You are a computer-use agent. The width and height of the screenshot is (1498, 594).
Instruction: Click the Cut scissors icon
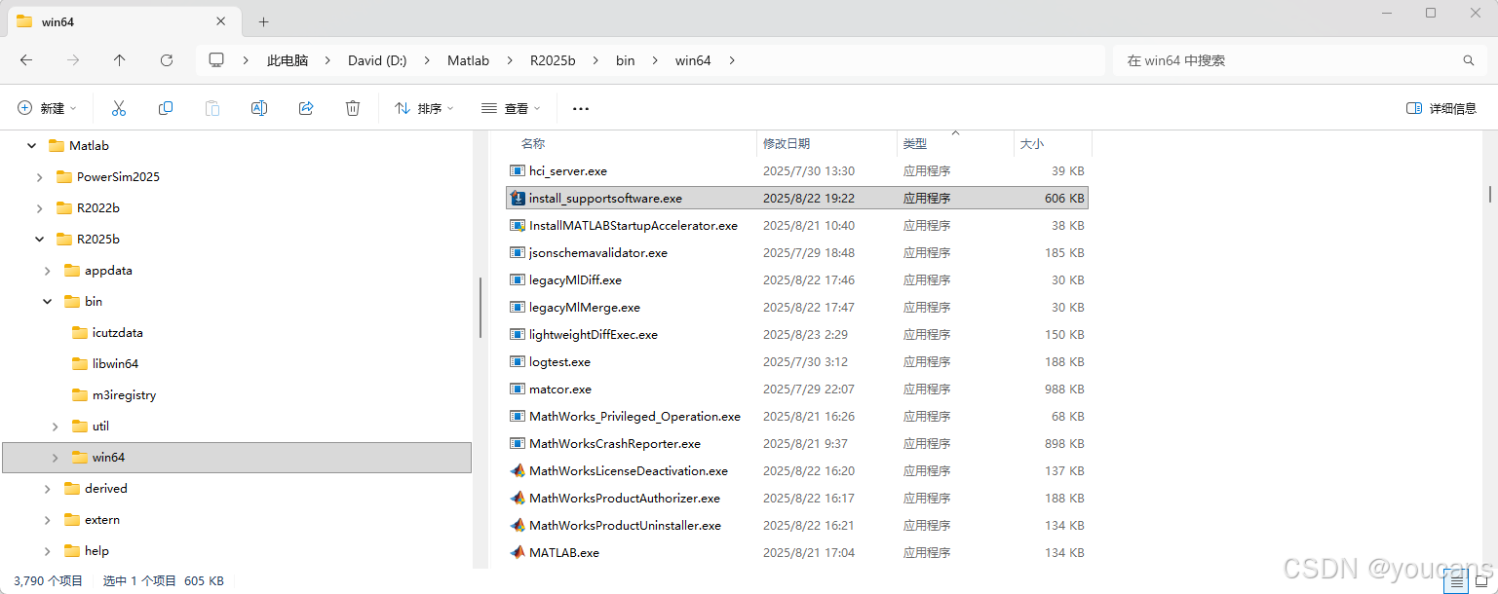[119, 108]
